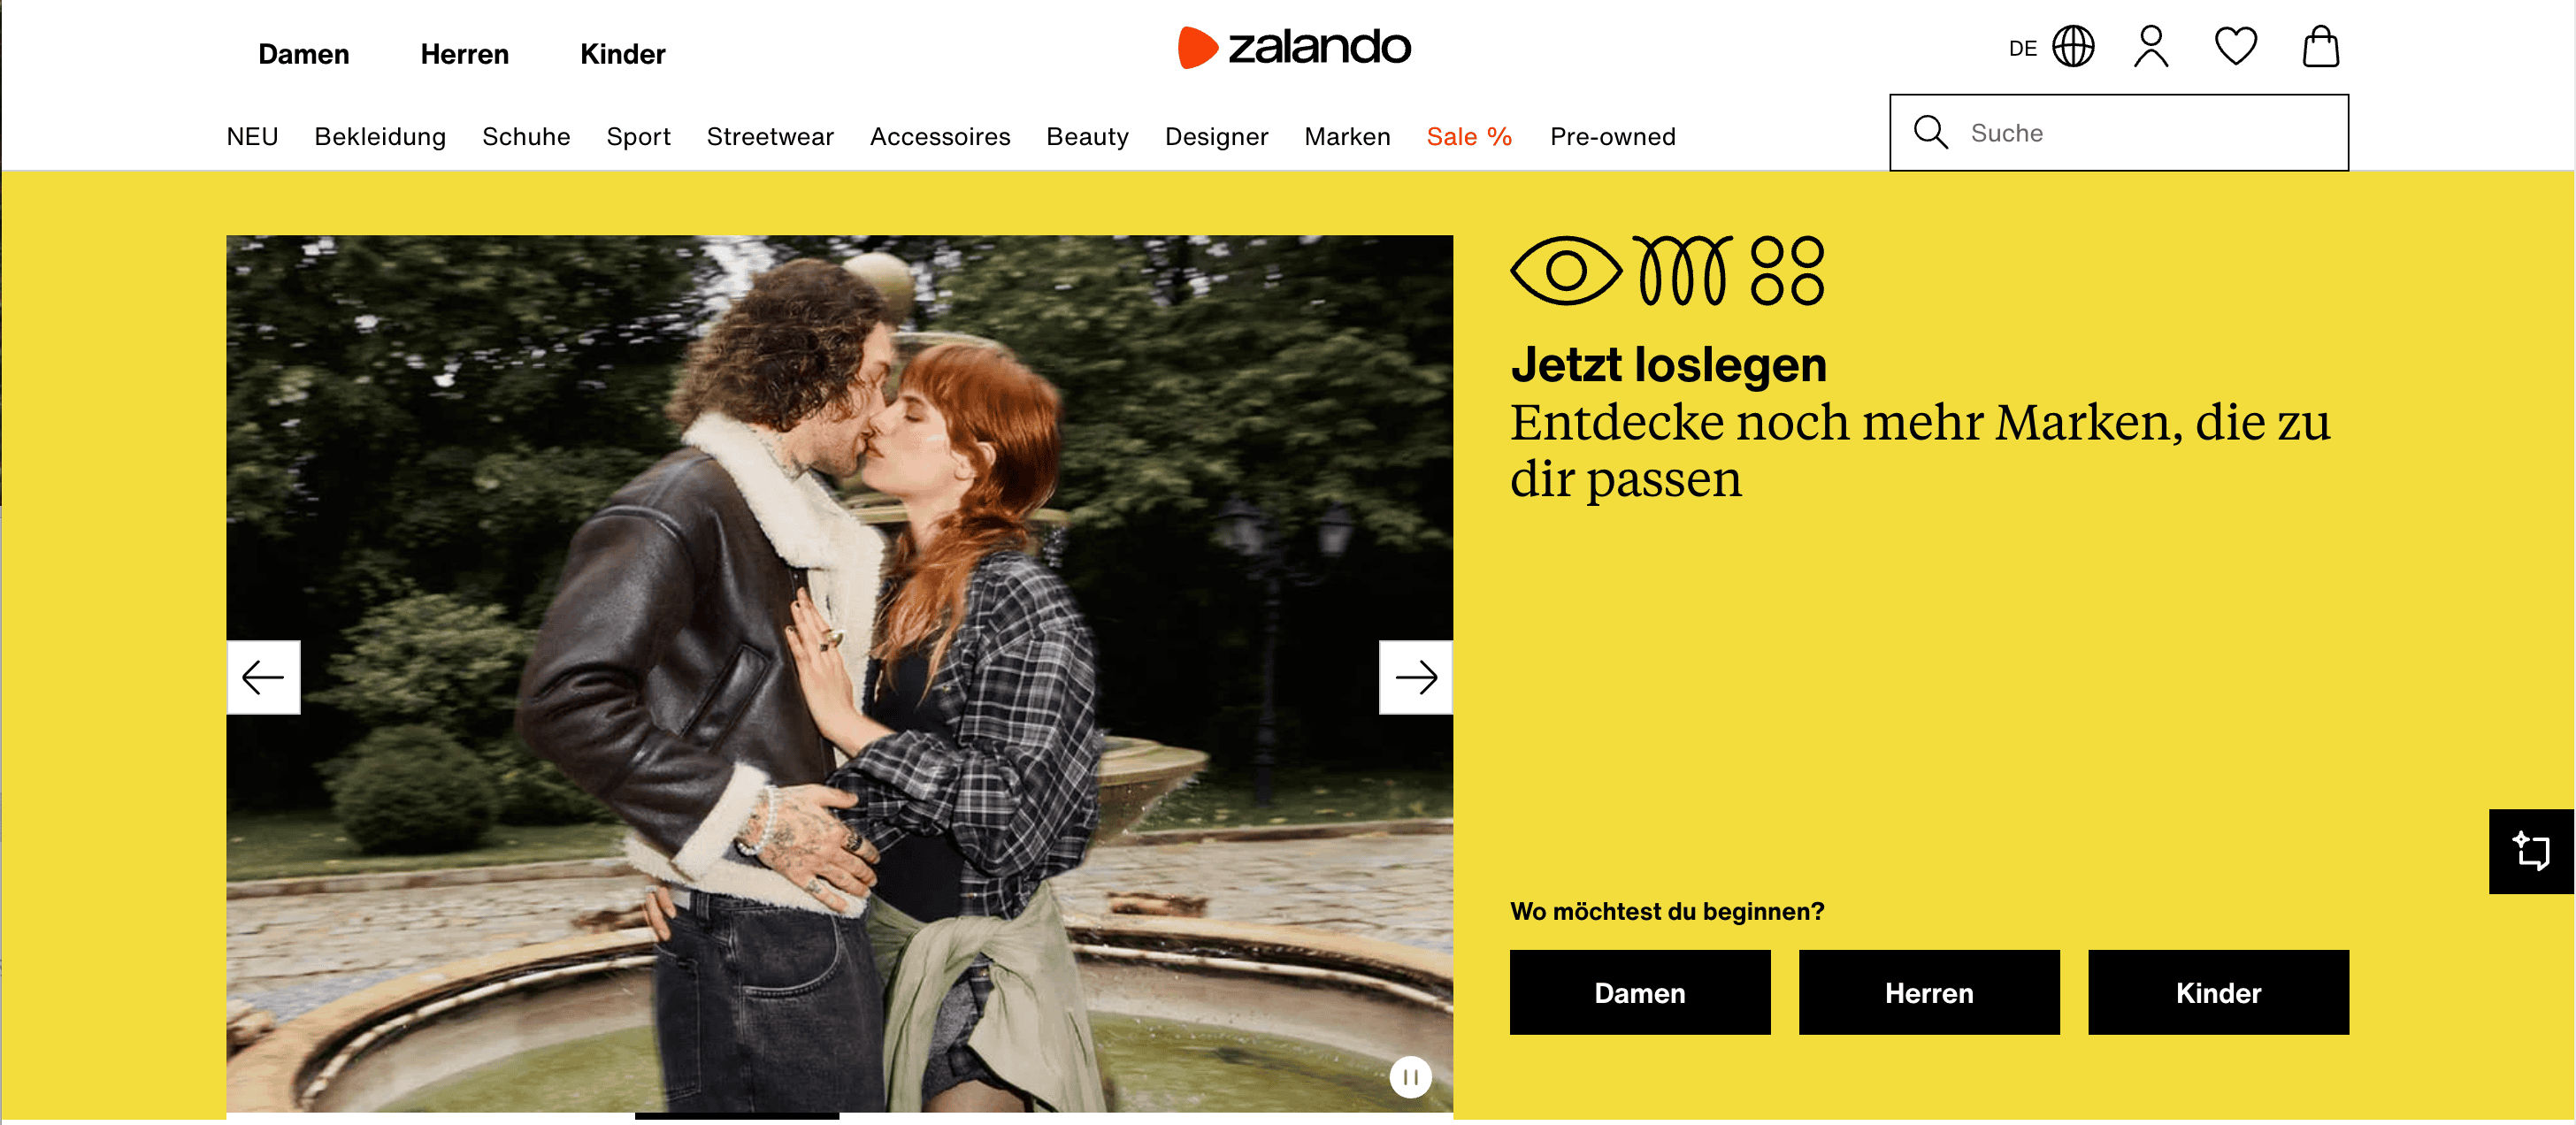Select the Damen top tab

(303, 54)
